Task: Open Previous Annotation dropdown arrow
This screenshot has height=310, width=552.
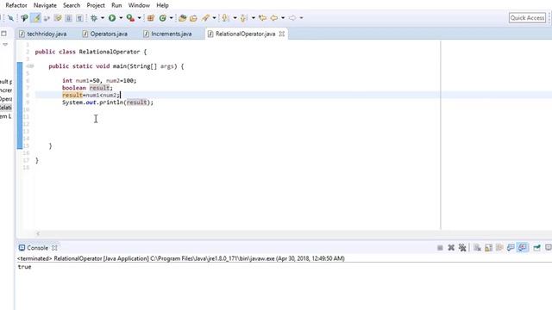Action: (x=253, y=18)
